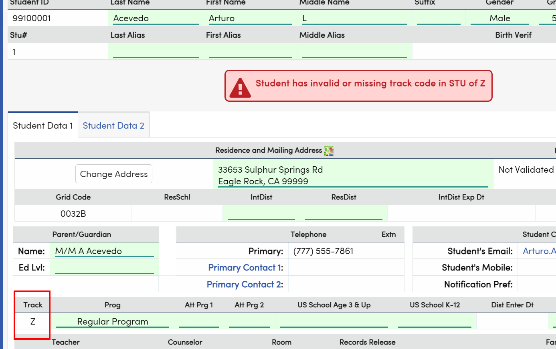Viewport: 556px width, 349px height.
Task: Click the Student ID value 99100001
Action: click(32, 18)
